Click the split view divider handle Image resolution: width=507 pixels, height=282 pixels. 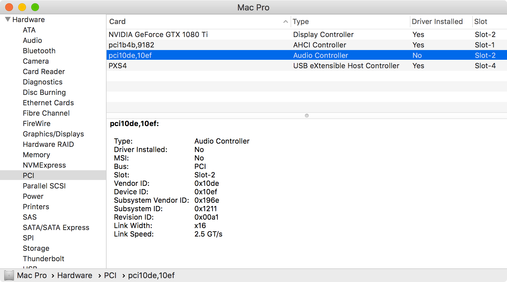coord(307,116)
